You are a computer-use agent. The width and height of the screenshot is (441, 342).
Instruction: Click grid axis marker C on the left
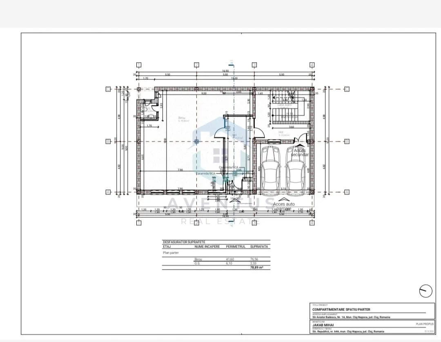click(108, 89)
